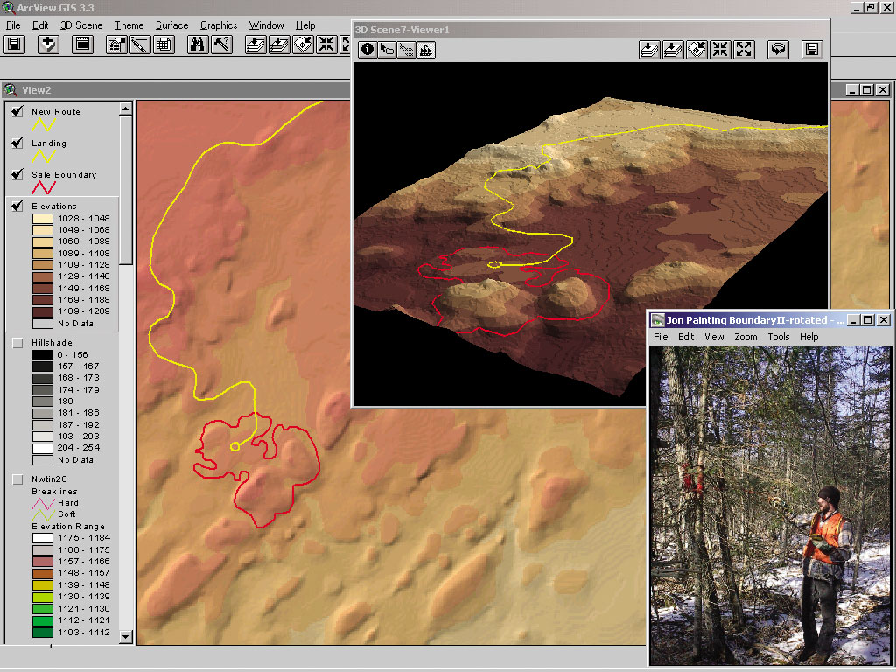Click the Add Theme icon
Viewport: 896px width, 672px height.
[48, 45]
